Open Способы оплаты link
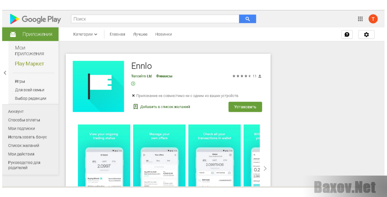Screen dimensions: 387x197 tap(24, 120)
